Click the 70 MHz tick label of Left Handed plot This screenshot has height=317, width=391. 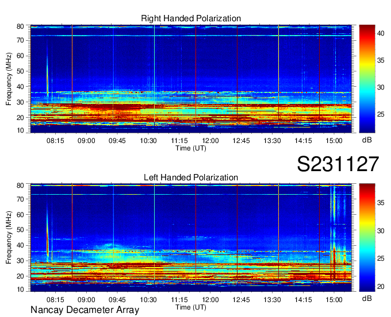pyautogui.click(x=20, y=199)
